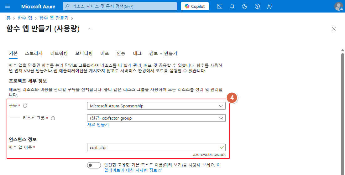
Task: Open the ellipsis menu beside the title
Action: (x=90, y=29)
